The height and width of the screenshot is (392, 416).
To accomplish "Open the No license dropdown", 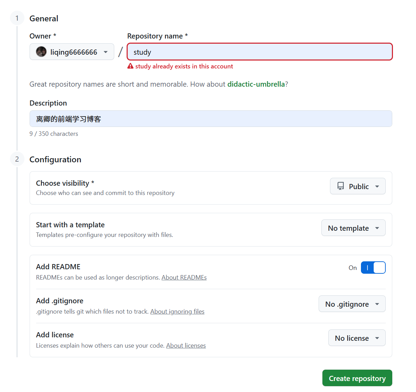I will point(356,338).
